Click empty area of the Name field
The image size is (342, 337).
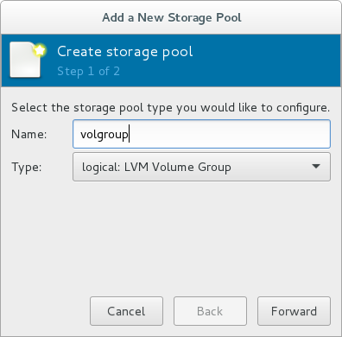[x=231, y=134]
